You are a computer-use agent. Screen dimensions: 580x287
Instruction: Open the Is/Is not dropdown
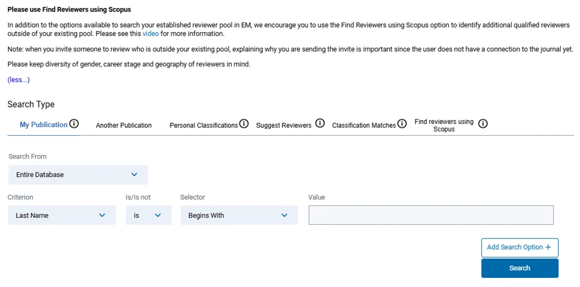pos(148,216)
